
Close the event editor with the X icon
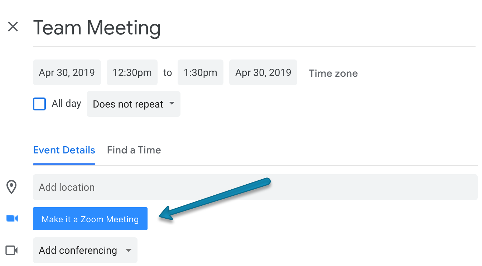pyautogui.click(x=13, y=27)
